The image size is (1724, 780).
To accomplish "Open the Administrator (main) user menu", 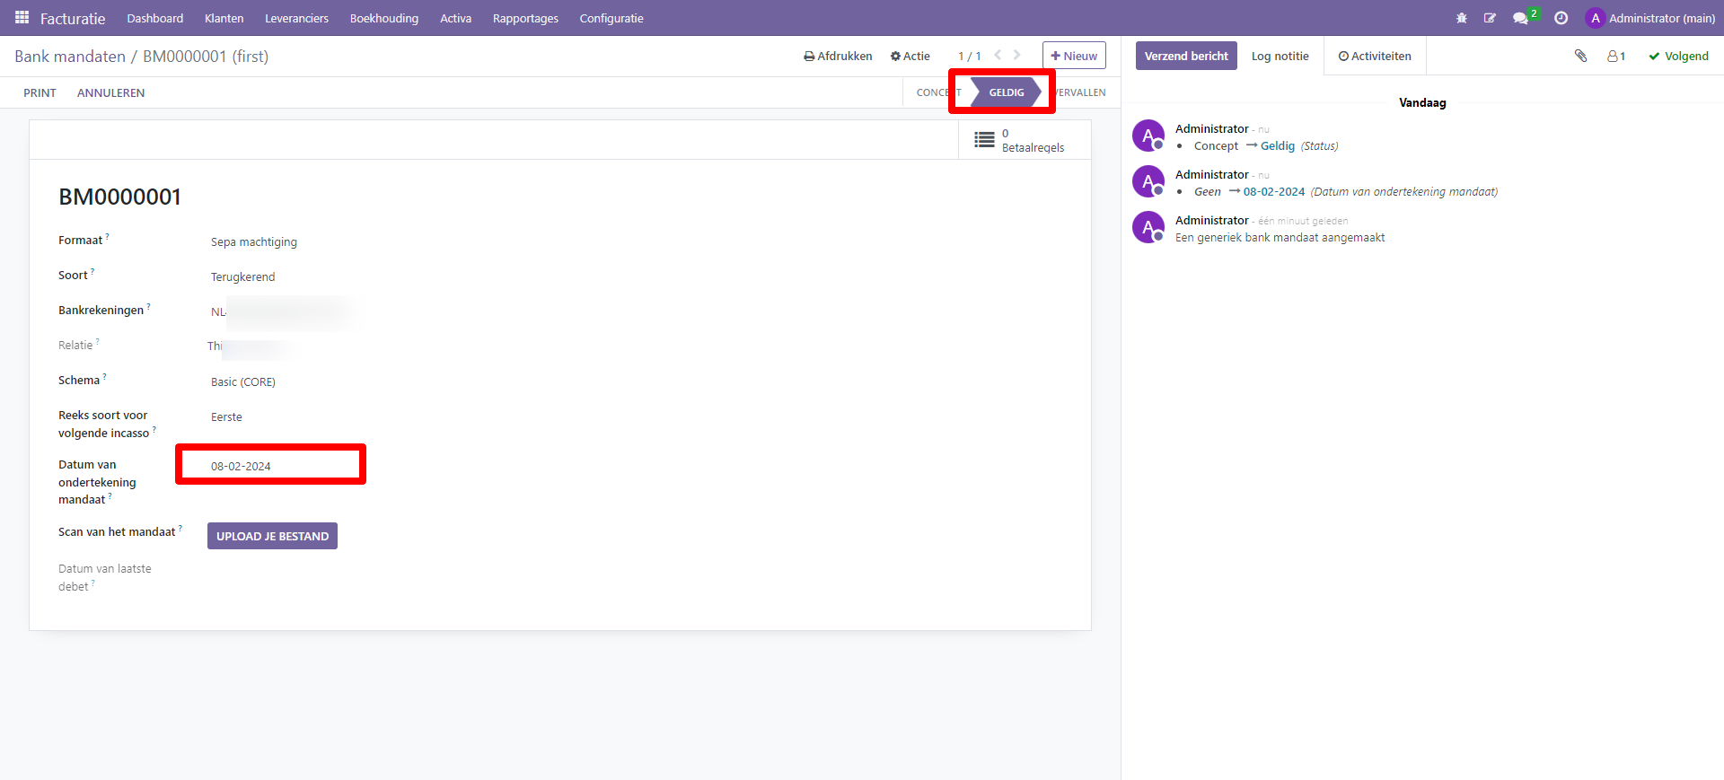I will pos(1650,18).
